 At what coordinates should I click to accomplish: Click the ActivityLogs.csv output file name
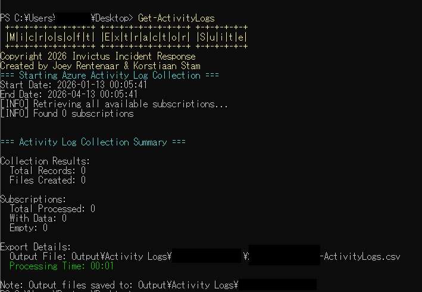[x=361, y=257]
